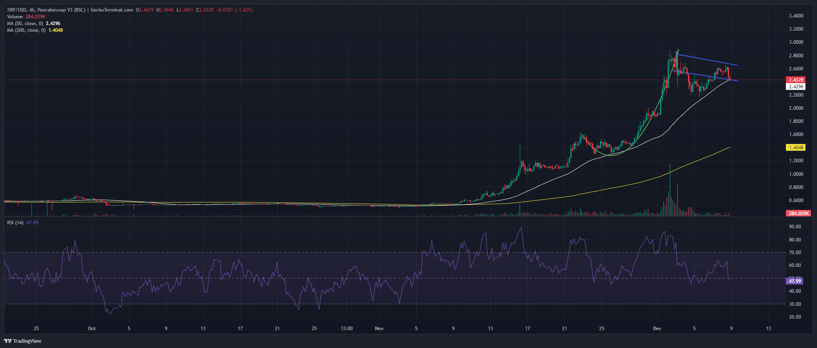The width and height of the screenshot is (817, 348).
Task: Click the Nov date label
Action: pos(379,329)
